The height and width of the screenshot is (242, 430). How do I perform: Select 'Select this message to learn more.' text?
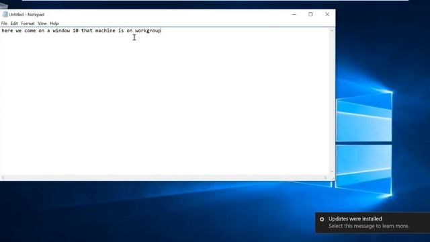point(369,226)
